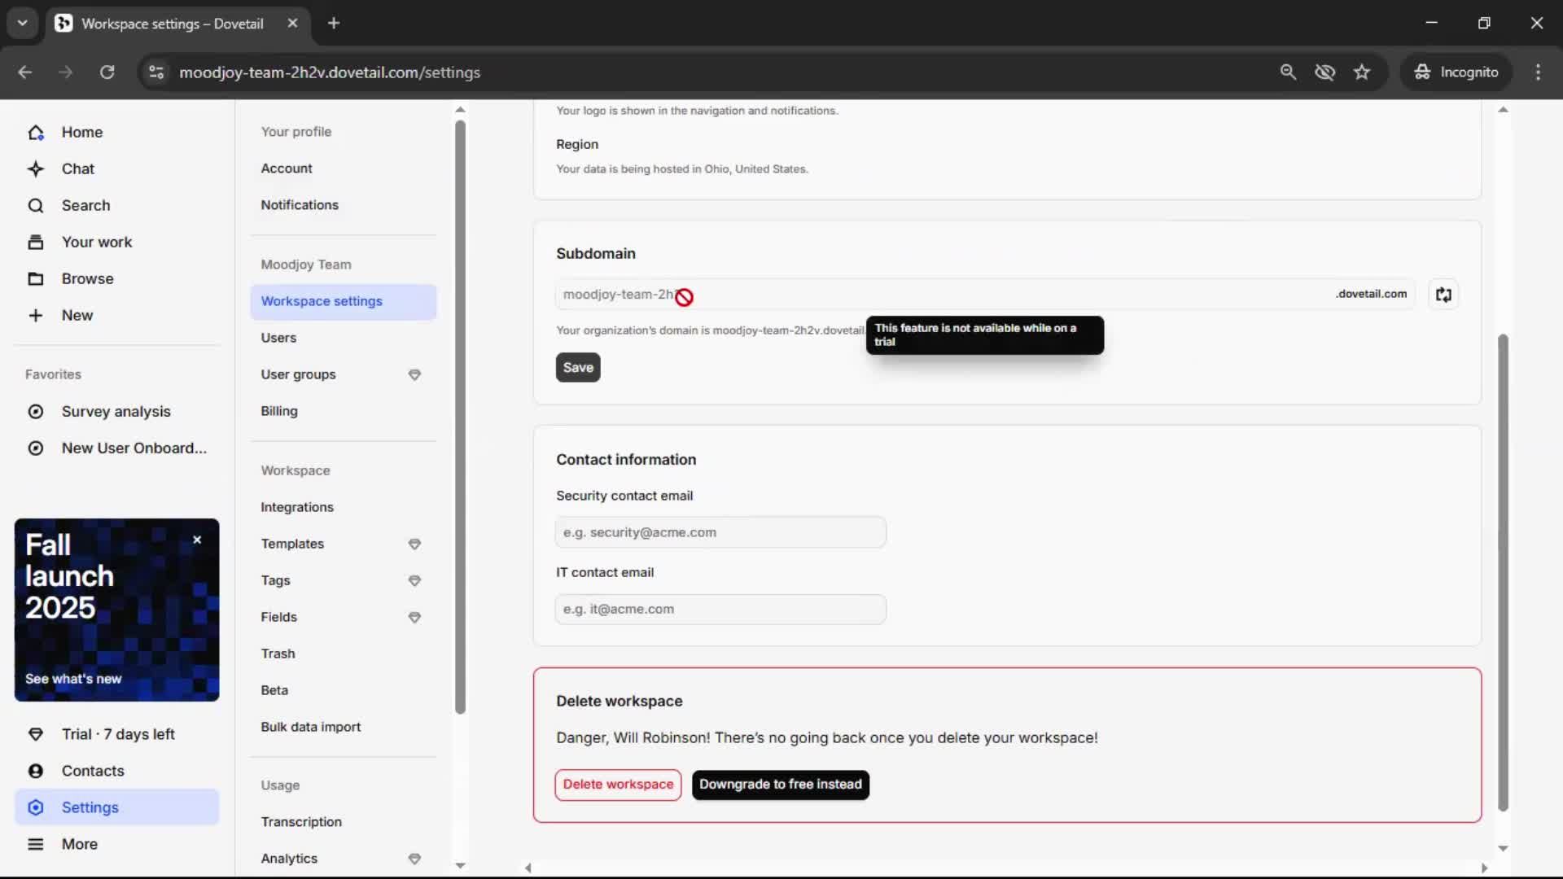Click the regenerate subdomain icon button

click(1443, 295)
